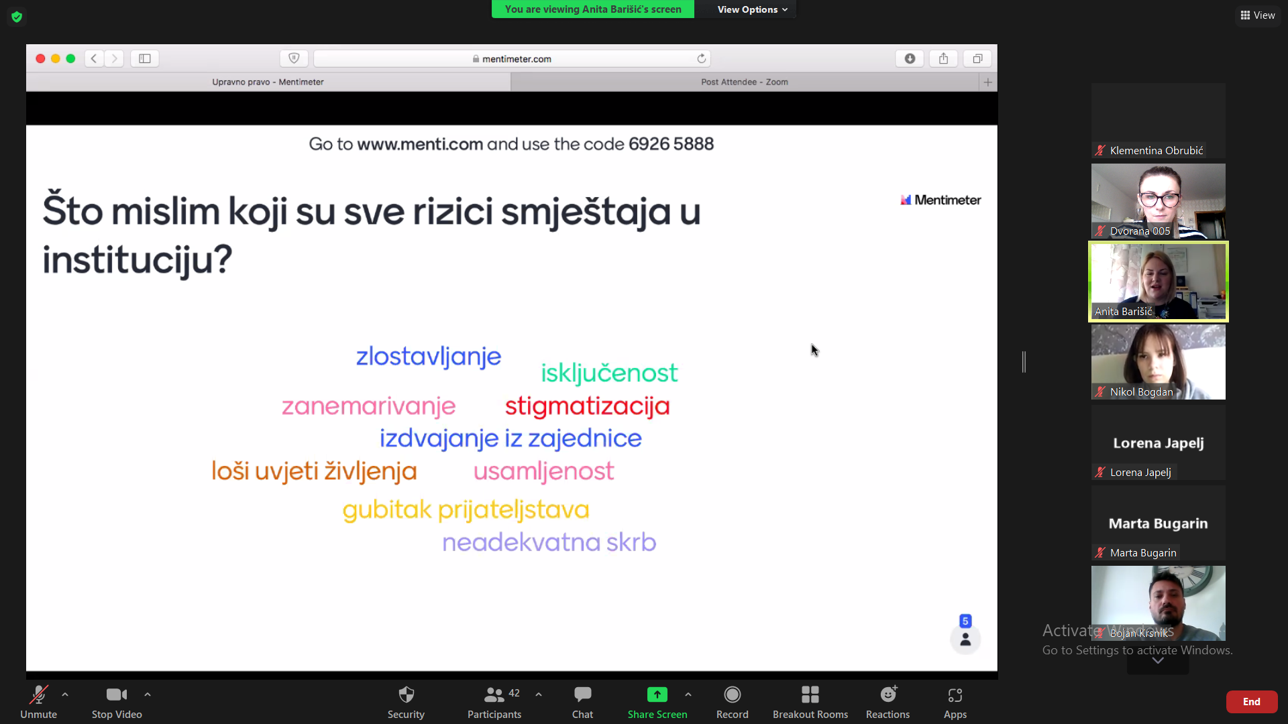Open Reactions menu

[888, 702]
